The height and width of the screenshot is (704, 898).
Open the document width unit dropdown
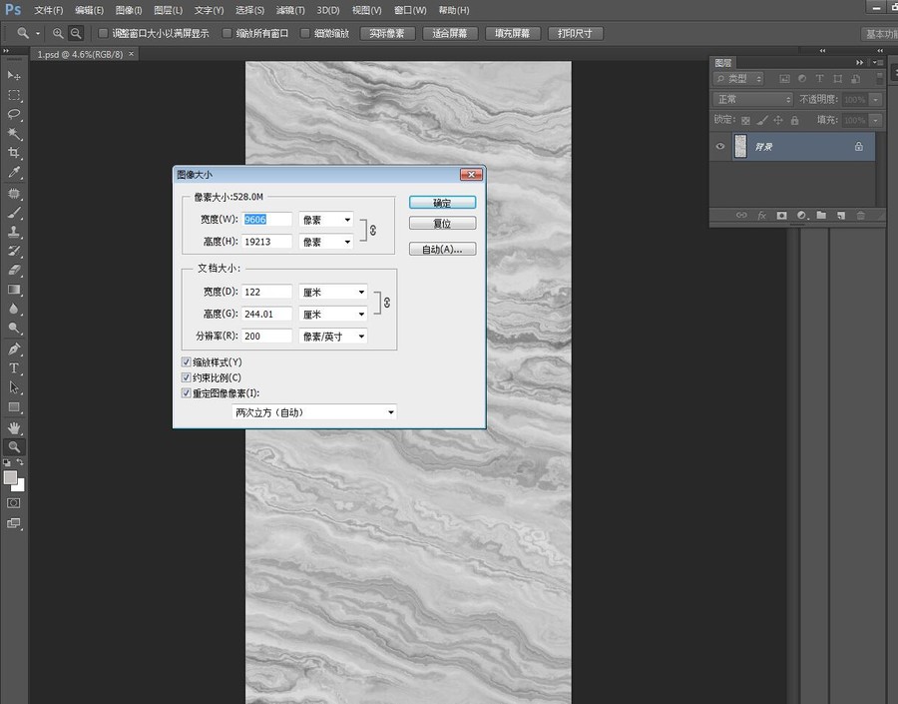click(332, 292)
